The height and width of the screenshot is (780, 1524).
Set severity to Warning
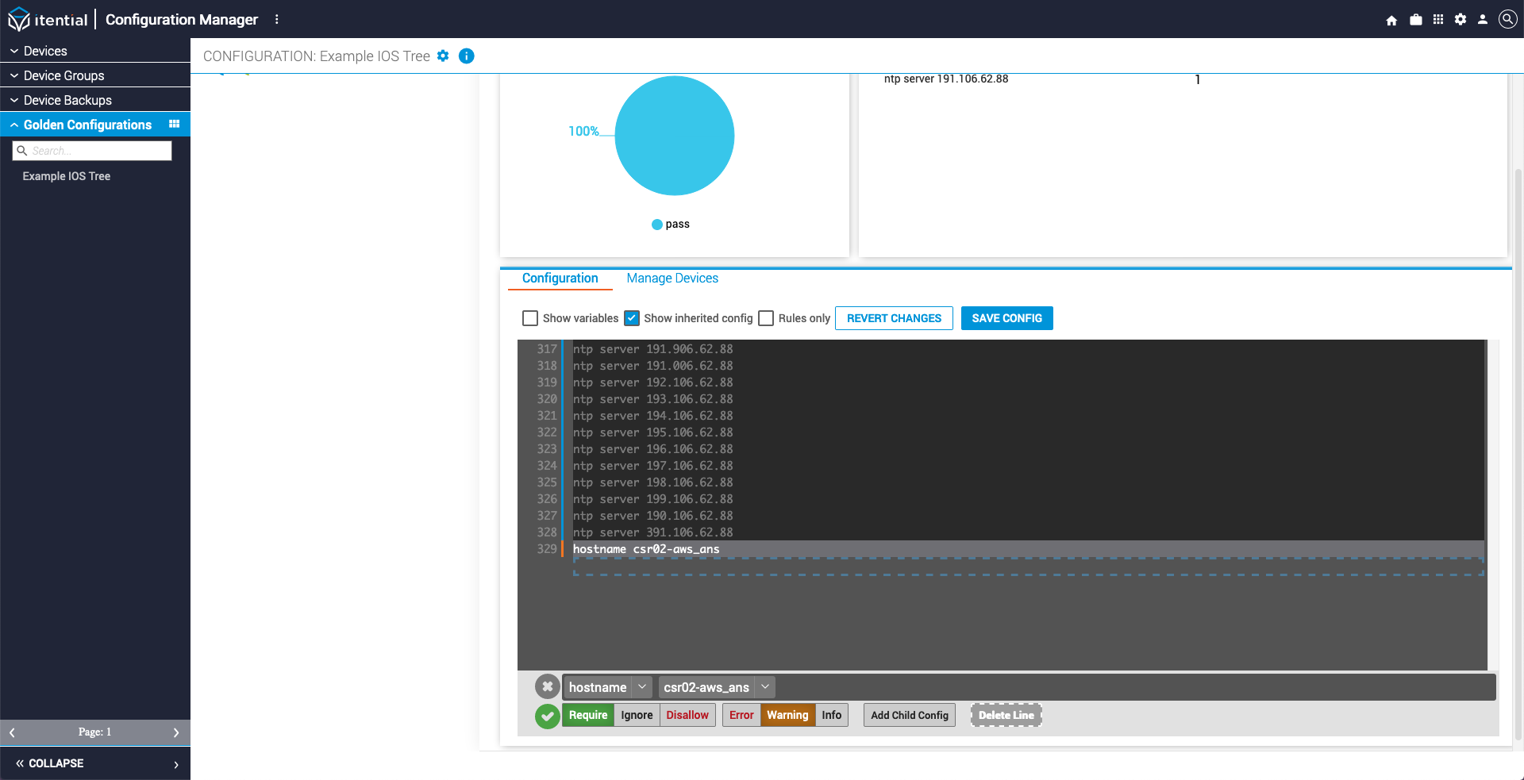[x=787, y=715]
